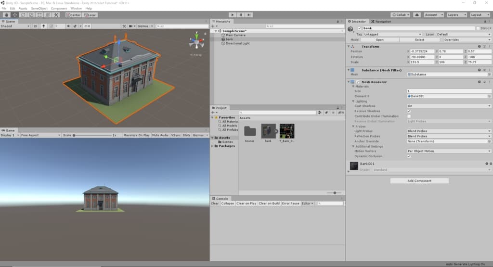Expand the Shaded draw mode dropdown
Image resolution: width=493 pixels, height=267 pixels.
click(x=14, y=26)
